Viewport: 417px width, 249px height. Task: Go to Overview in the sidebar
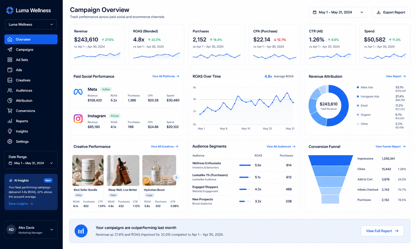coord(31,39)
